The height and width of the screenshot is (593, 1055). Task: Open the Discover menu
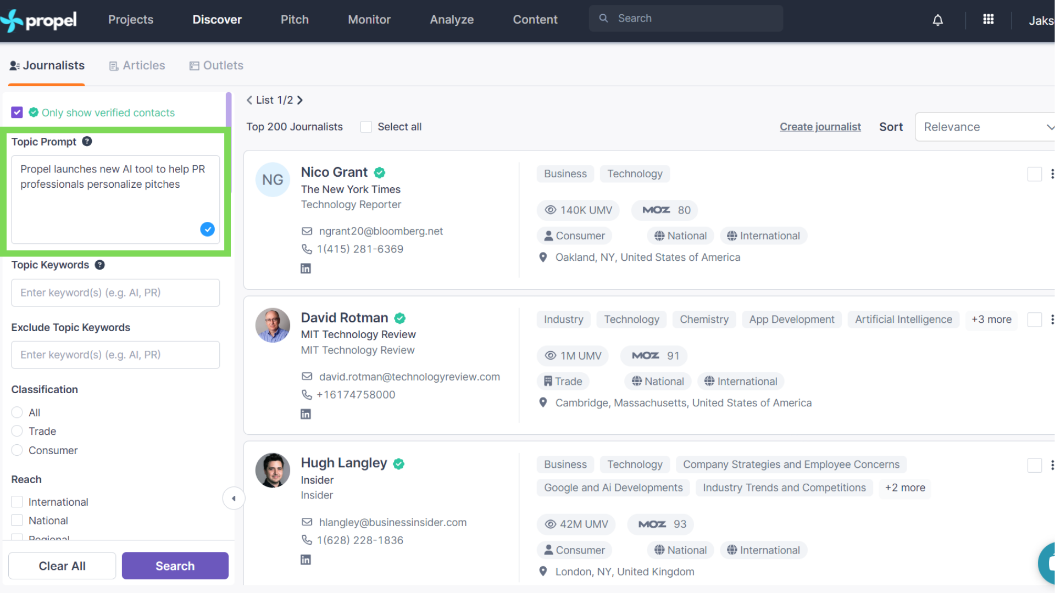pos(217,20)
